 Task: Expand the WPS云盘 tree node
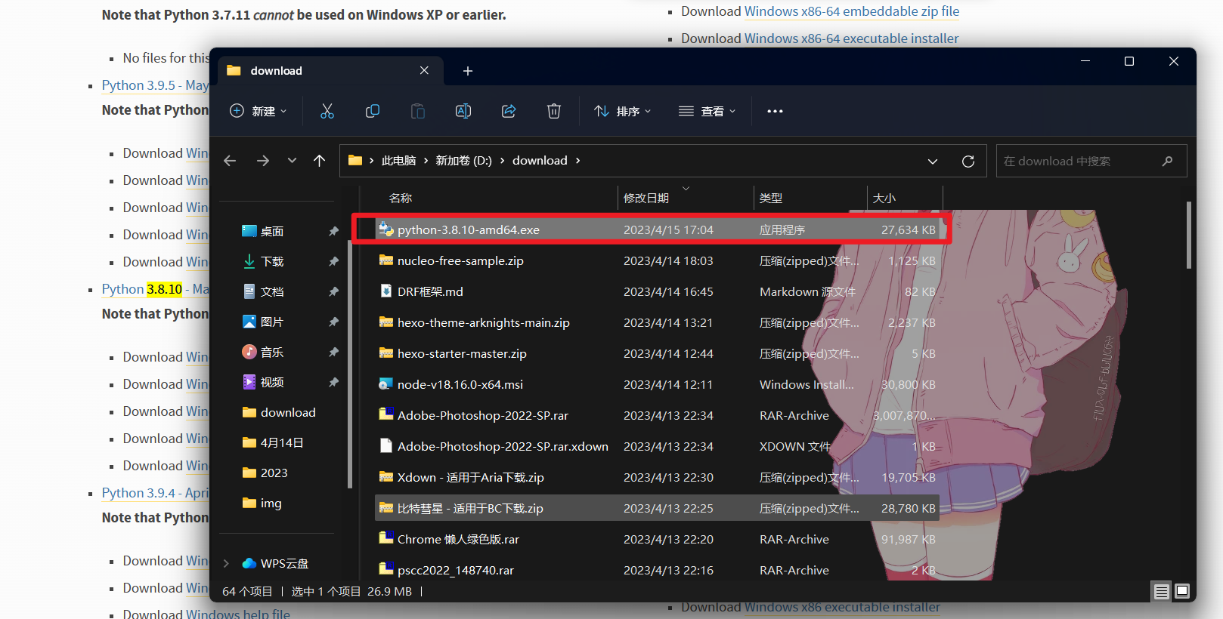point(226,563)
